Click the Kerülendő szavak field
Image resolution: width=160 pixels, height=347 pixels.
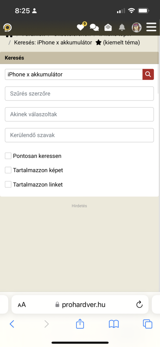(x=79, y=135)
